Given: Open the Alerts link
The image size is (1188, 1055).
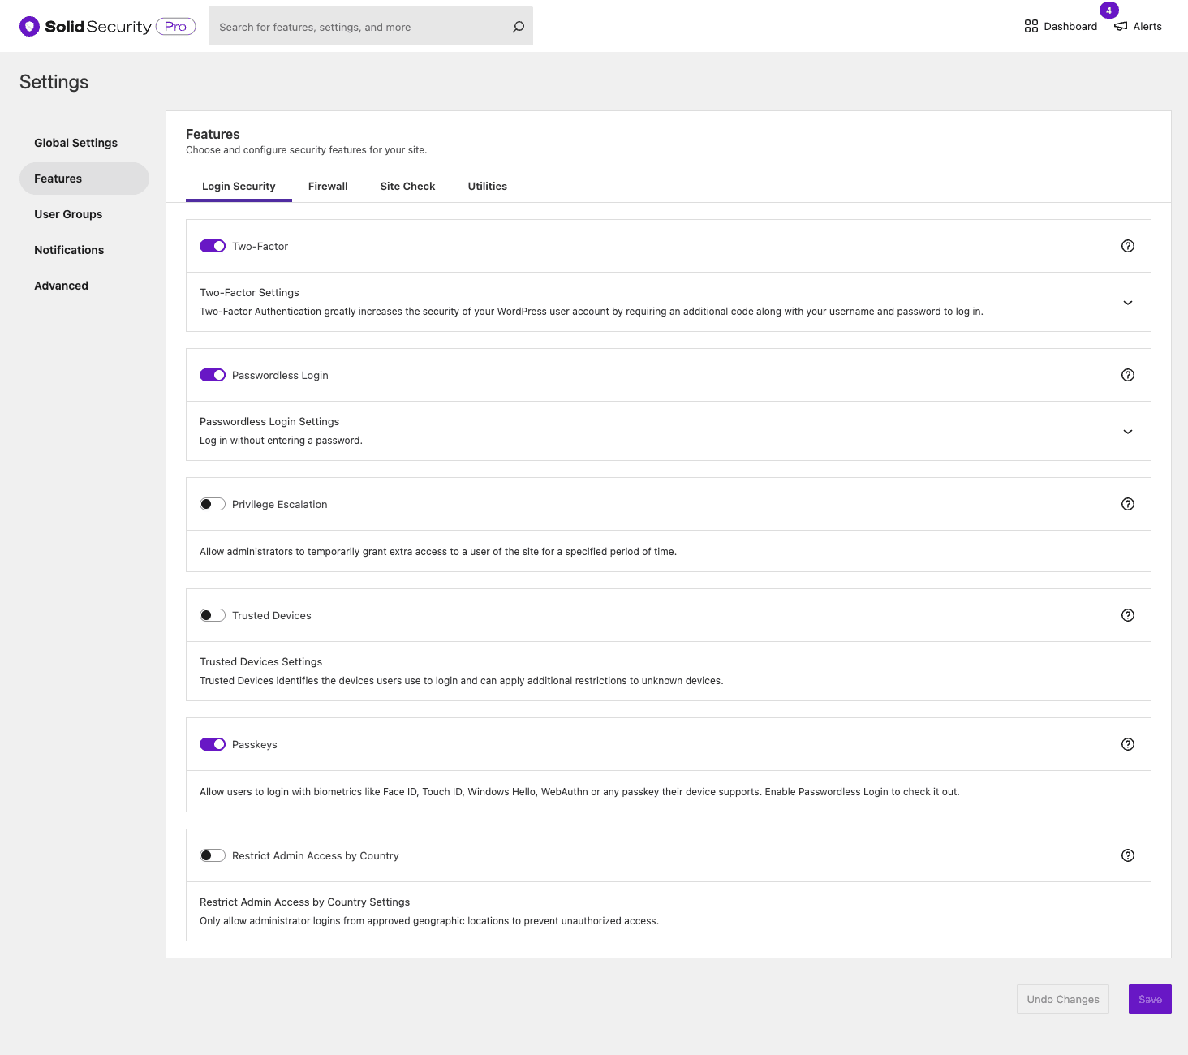Looking at the screenshot, I should (x=1138, y=27).
